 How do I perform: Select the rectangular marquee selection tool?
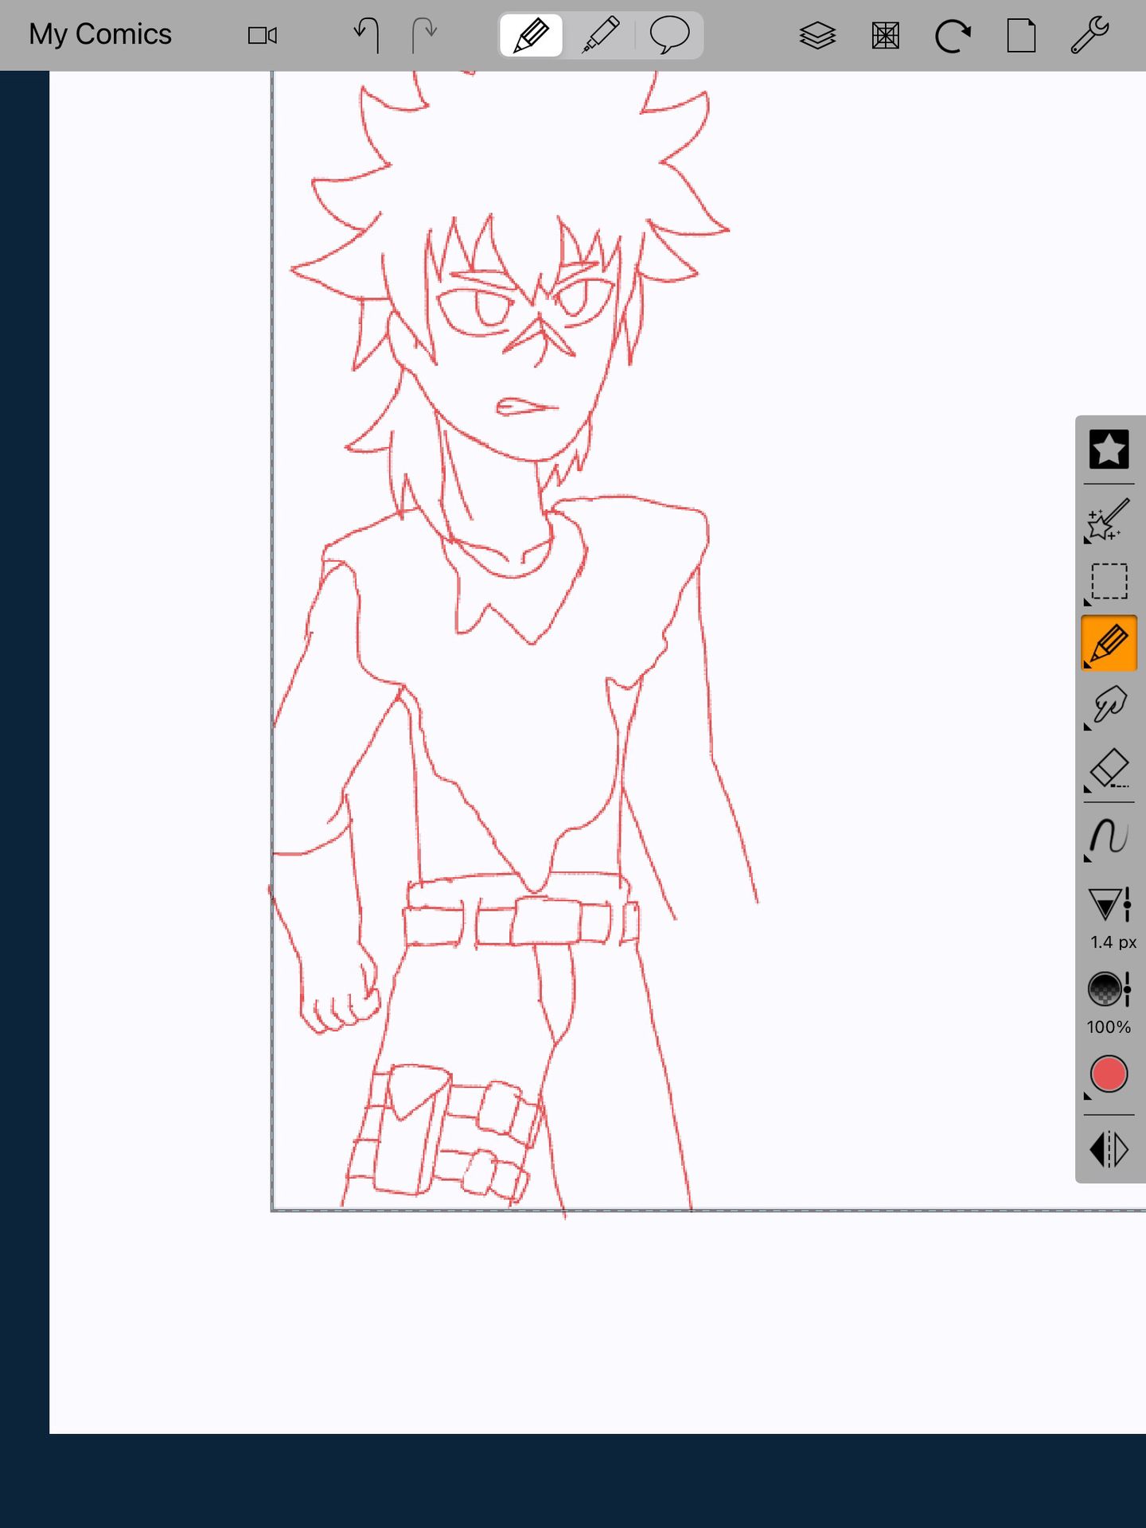pyautogui.click(x=1109, y=582)
